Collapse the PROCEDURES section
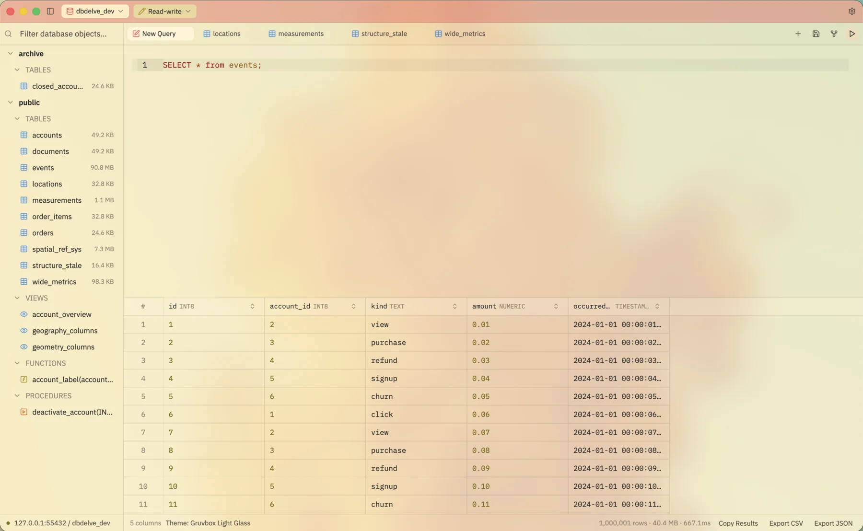Image resolution: width=863 pixels, height=531 pixels. tap(17, 395)
